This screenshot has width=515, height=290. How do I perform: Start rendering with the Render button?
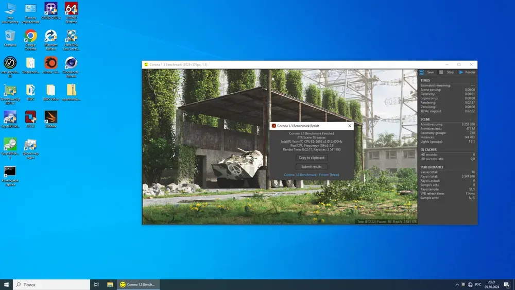(467, 72)
